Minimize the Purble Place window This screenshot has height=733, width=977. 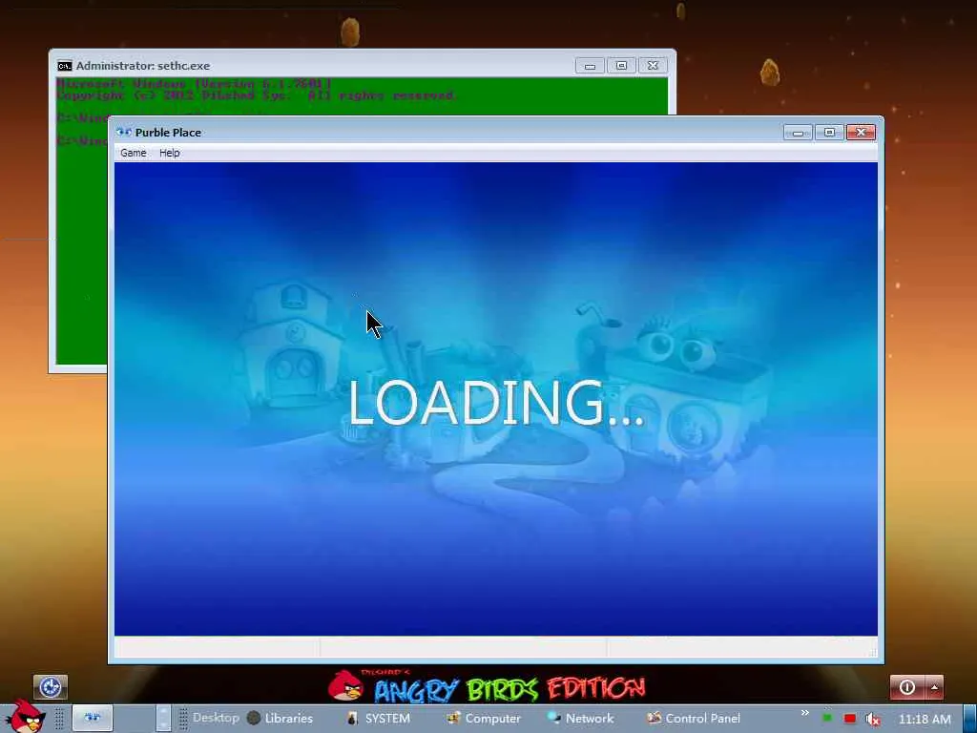[798, 132]
